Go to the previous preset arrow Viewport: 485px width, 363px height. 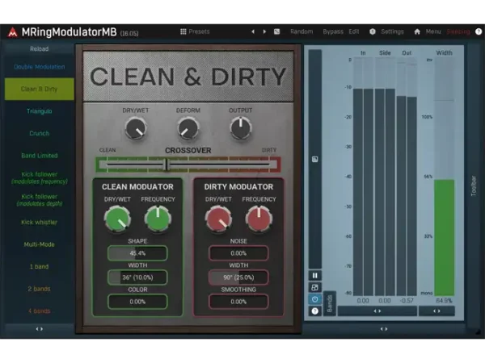253,31
